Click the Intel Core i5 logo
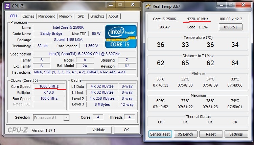Screen dimensions: 254x145 [x=121, y=37]
